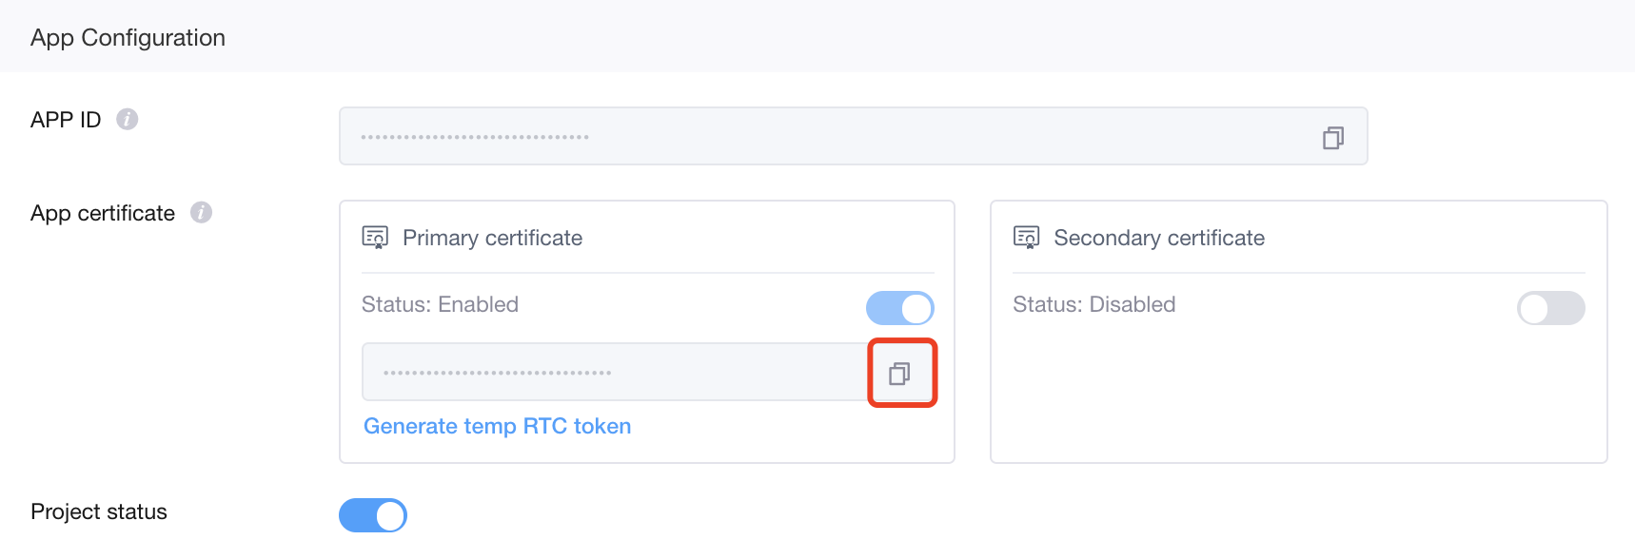Click the APP ID label
This screenshot has height=559, width=1635.
point(66,120)
